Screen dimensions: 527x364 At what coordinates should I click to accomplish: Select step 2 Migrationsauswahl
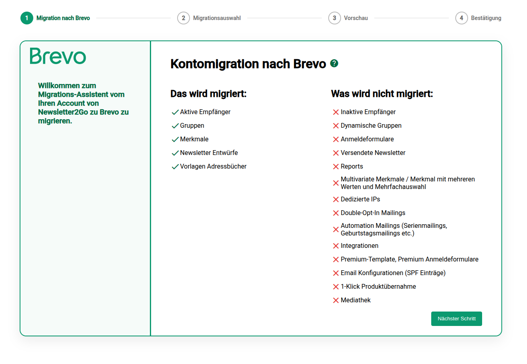pos(209,18)
